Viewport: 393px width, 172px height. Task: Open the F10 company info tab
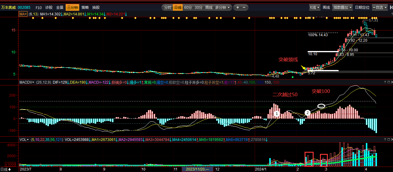tap(39, 8)
